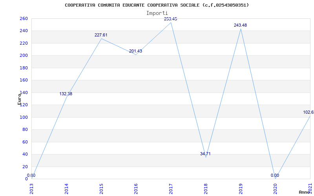314x196 pixels.
Task: Click x-axis year label 2017
Action: click(171, 189)
